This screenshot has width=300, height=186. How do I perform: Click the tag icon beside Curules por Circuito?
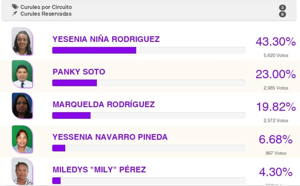coord(15,7)
